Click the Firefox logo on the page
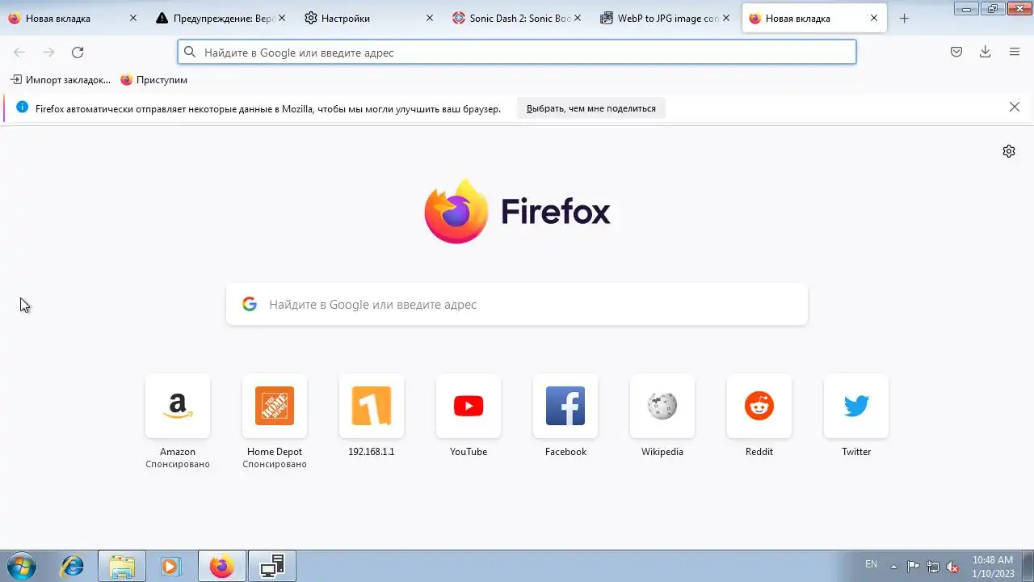This screenshot has width=1034, height=582. 456,212
